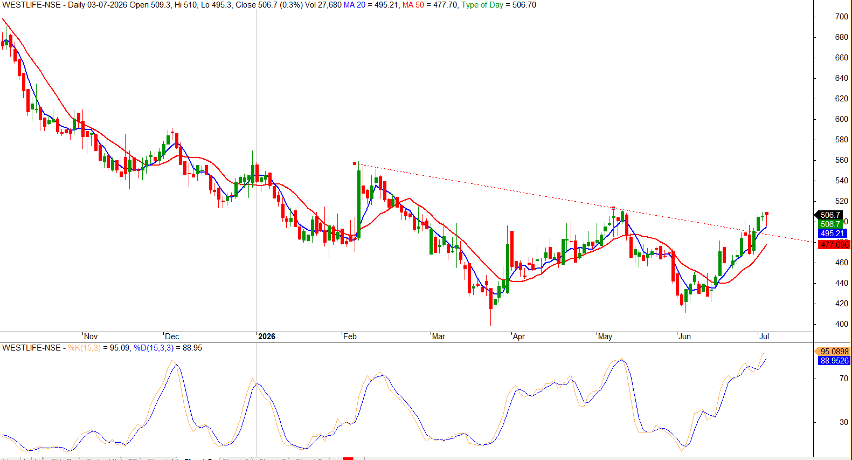Click the orange 95.0898 stochastic value tag
Image resolution: width=852 pixels, height=460 pixels.
[x=834, y=351]
